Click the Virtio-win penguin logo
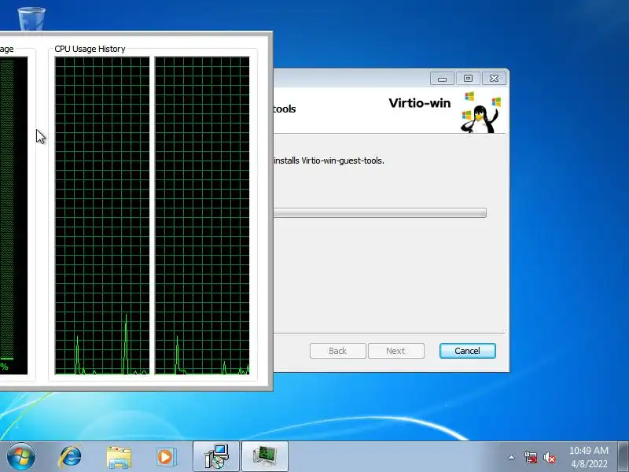Screen dimensions: 629x472 tap(480, 112)
